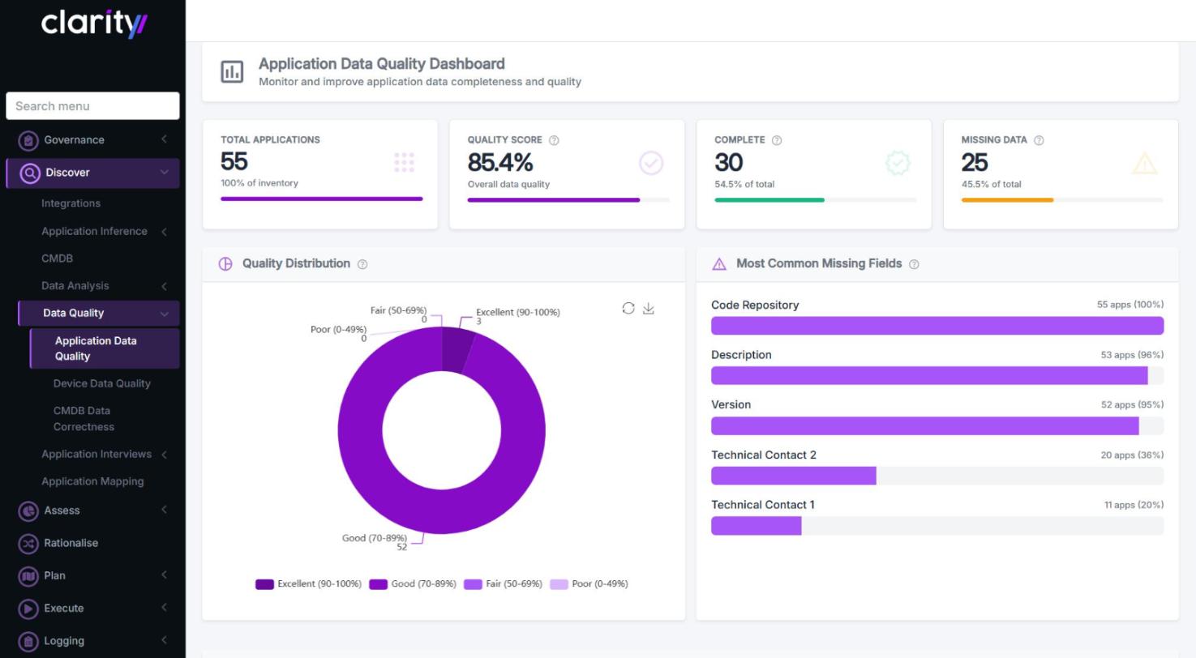
Task: Open Application Mapping menu item
Action: pyautogui.click(x=92, y=481)
